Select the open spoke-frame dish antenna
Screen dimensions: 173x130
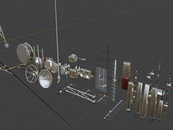[x=32, y=74]
